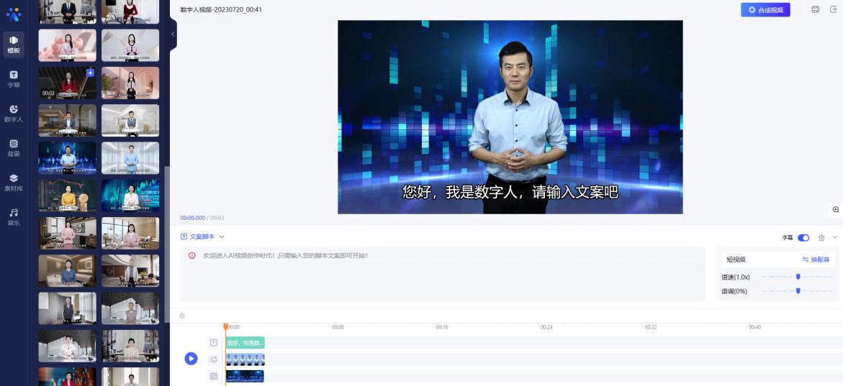Click the 00:00.000 / 00:03 time display

[202, 218]
